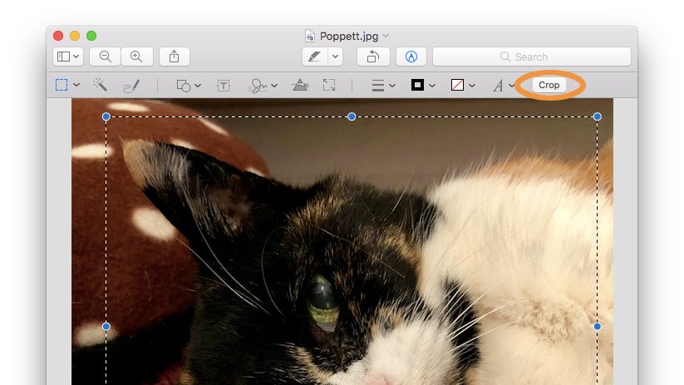Expand highlight color options dropdown
Screen dimensions: 684x385
[335, 57]
